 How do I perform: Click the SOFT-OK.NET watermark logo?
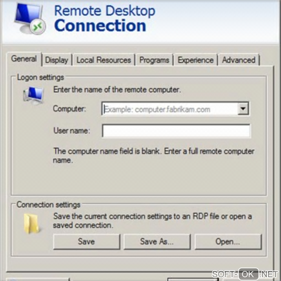tap(245, 274)
